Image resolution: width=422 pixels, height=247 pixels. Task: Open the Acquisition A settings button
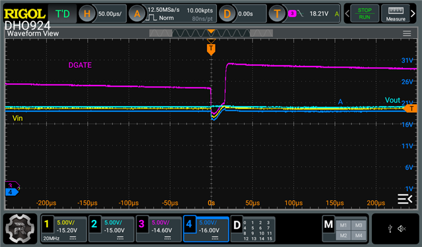pyautogui.click(x=137, y=13)
